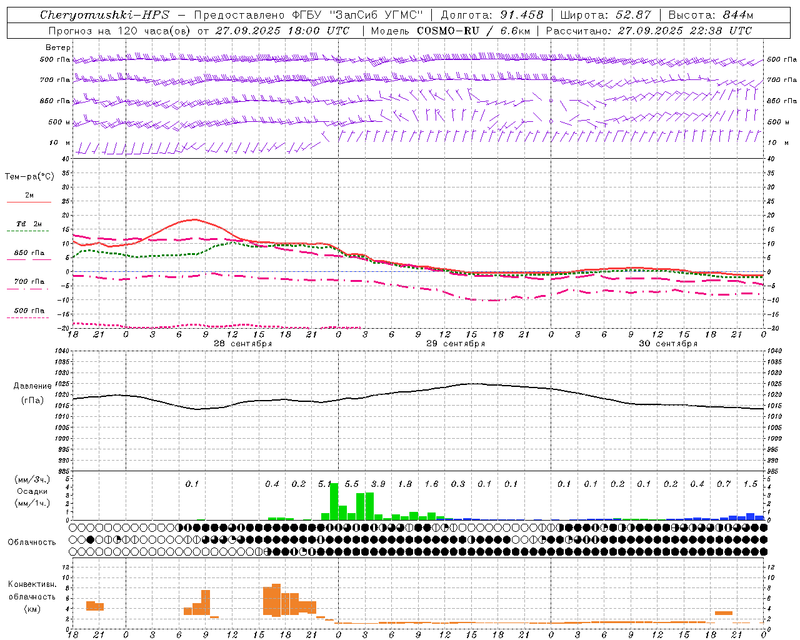Screen dimensions: 800x640
Task: Click the tallest green precipitation bar
Action: pyautogui.click(x=334, y=501)
